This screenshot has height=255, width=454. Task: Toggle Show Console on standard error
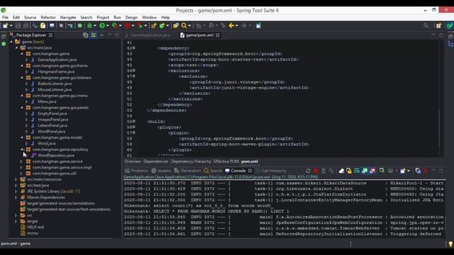(372, 171)
